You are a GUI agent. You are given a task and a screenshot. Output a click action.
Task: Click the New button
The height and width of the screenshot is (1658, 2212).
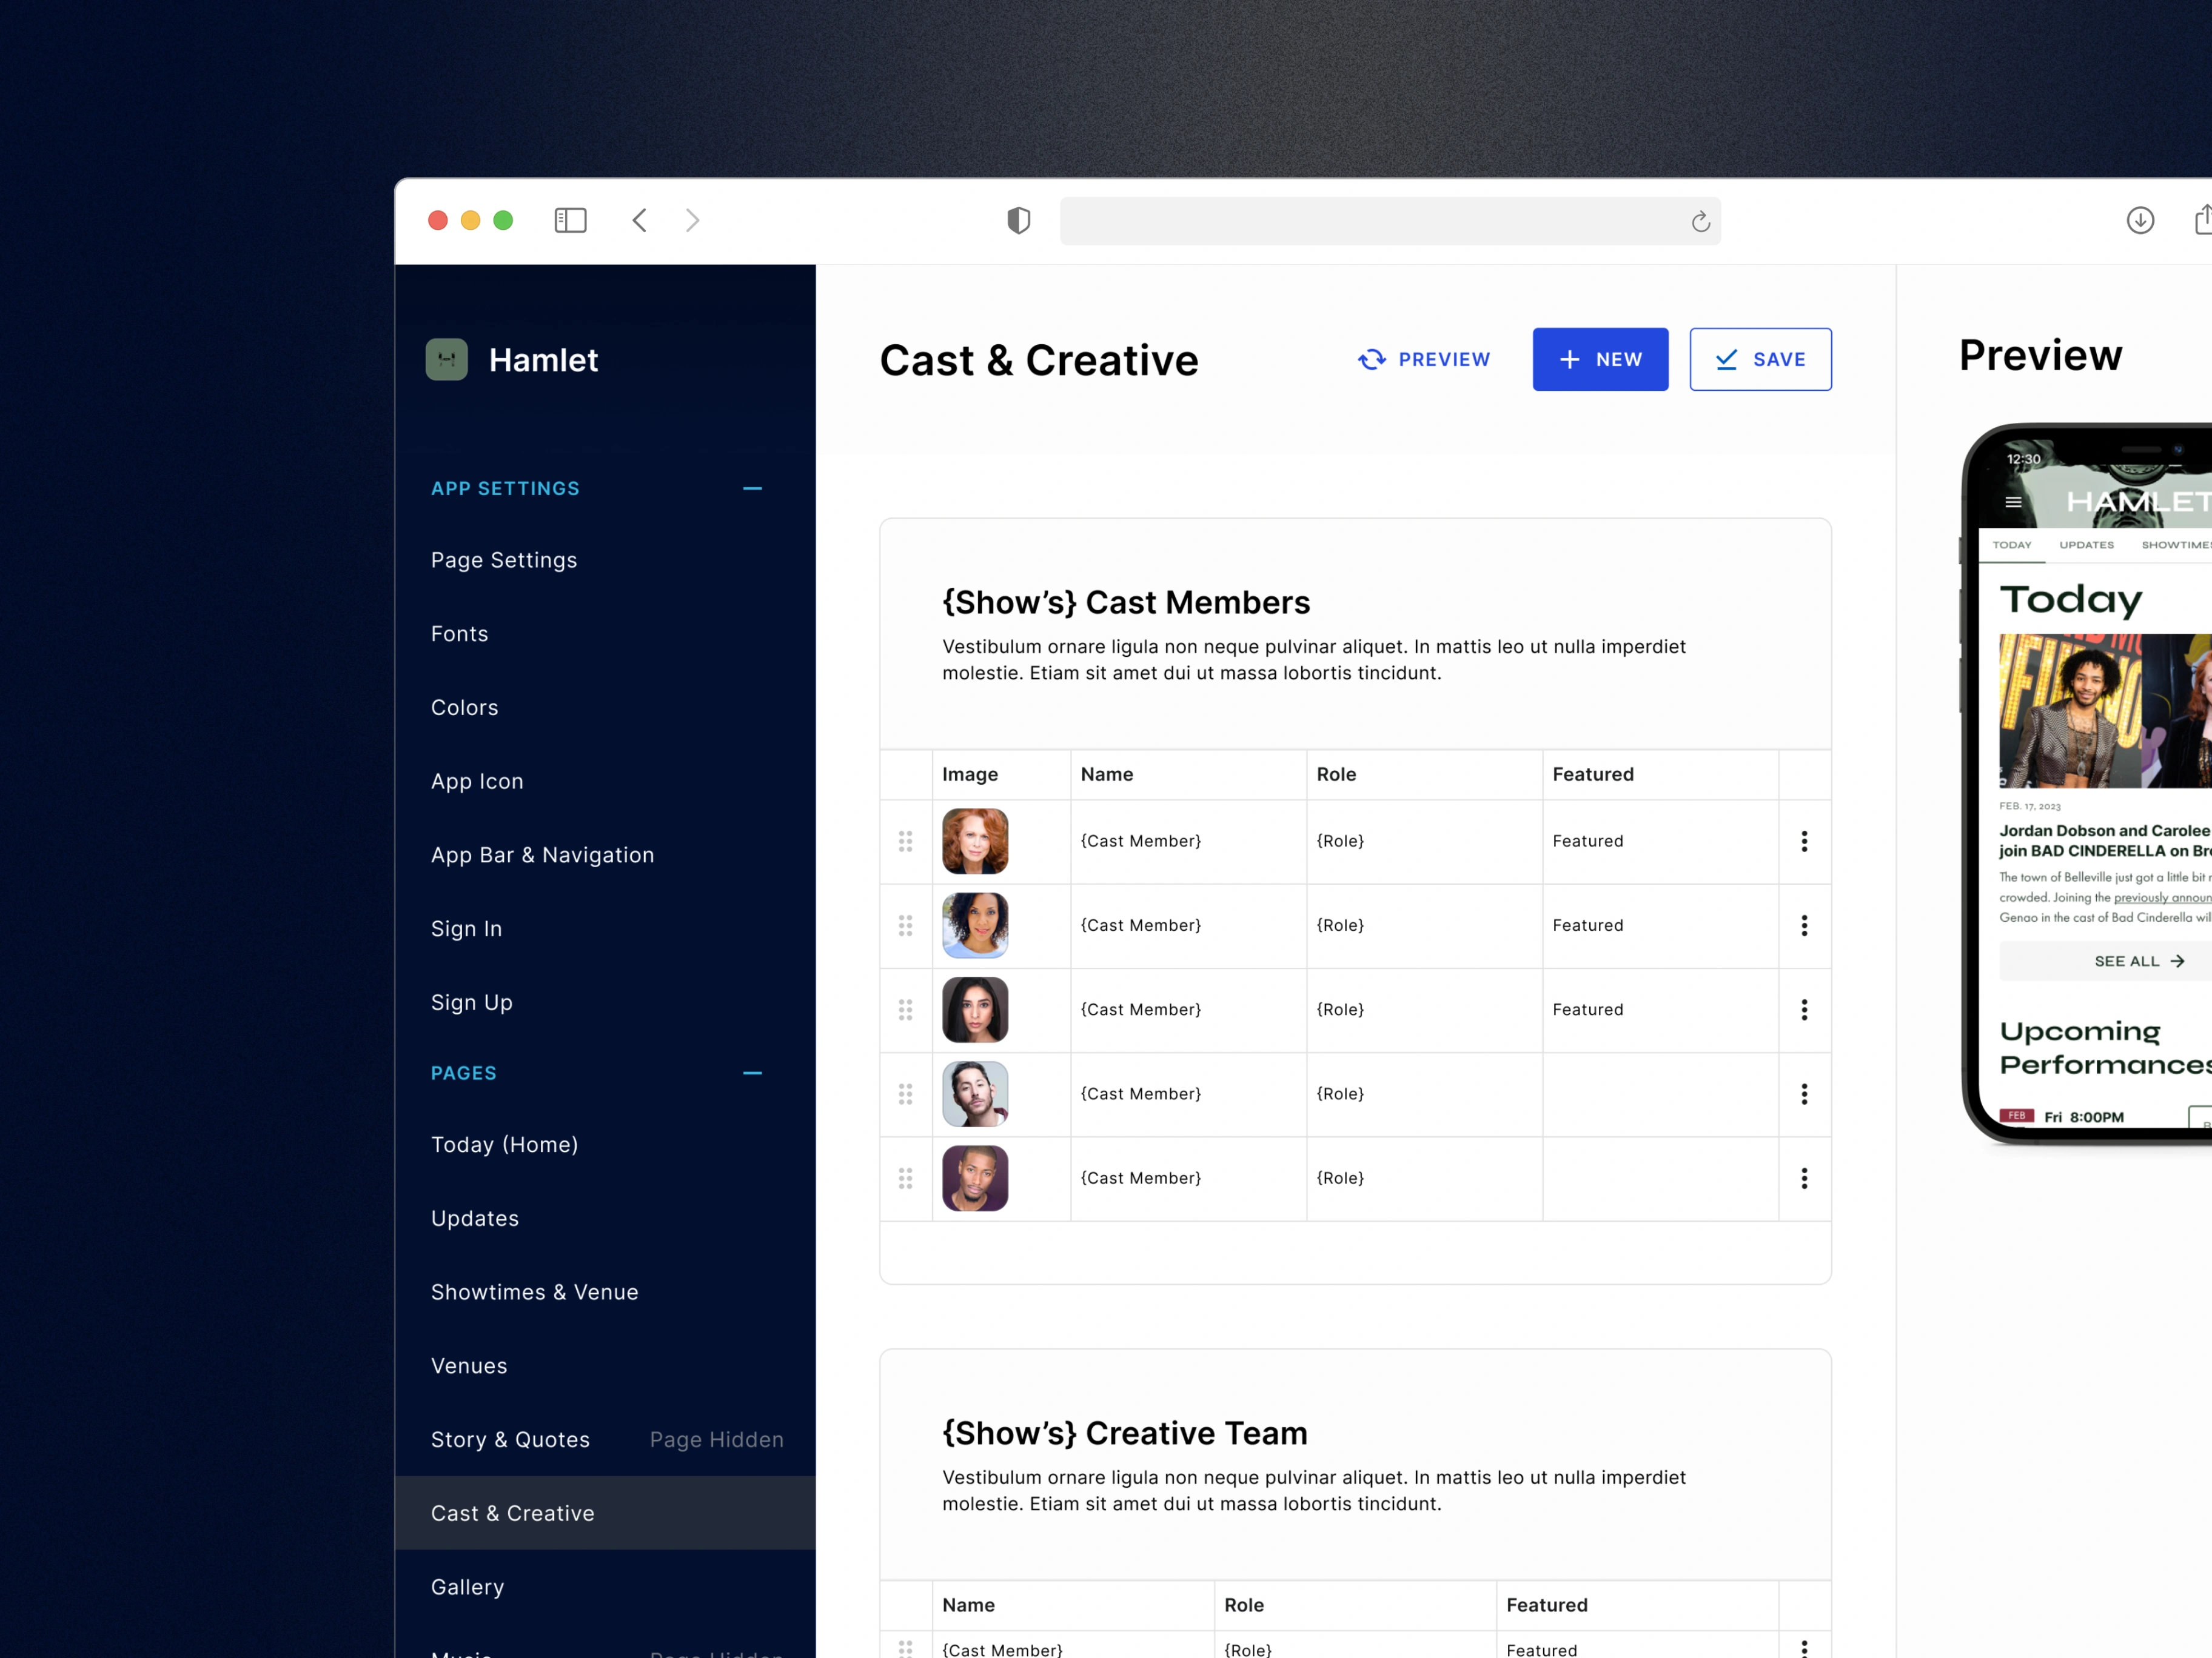point(1599,360)
